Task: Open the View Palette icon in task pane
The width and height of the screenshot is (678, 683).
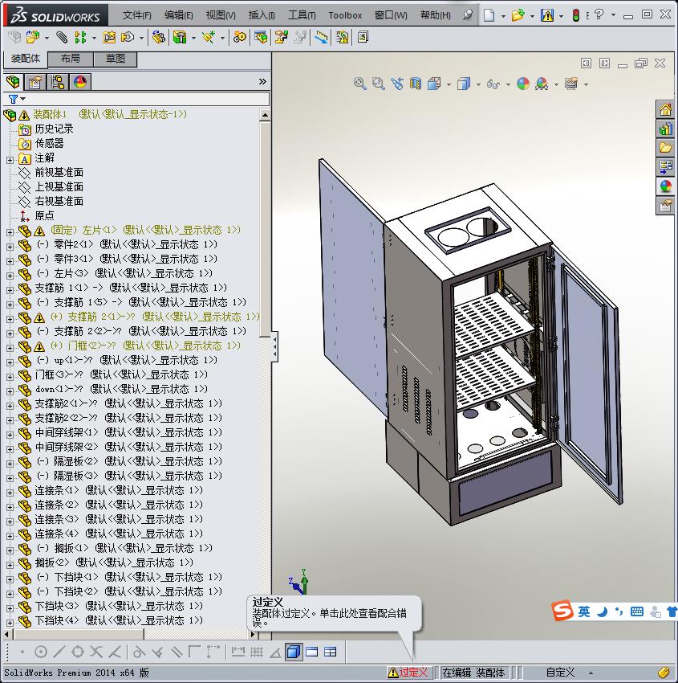Action: (665, 167)
